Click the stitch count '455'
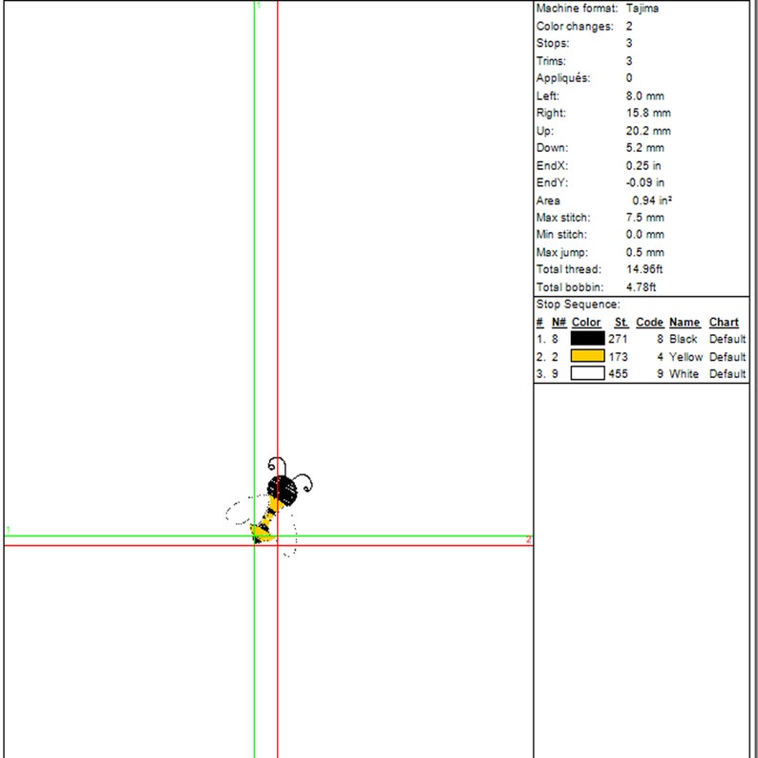Screen dimensions: 758x758 point(618,373)
